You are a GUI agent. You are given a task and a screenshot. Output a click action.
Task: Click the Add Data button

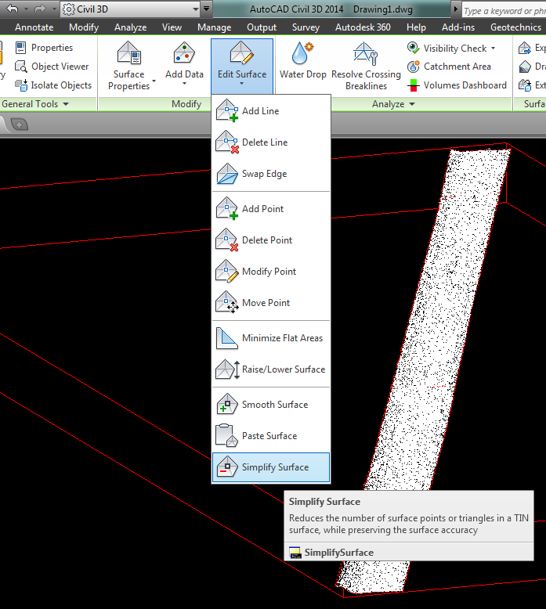coord(184,64)
